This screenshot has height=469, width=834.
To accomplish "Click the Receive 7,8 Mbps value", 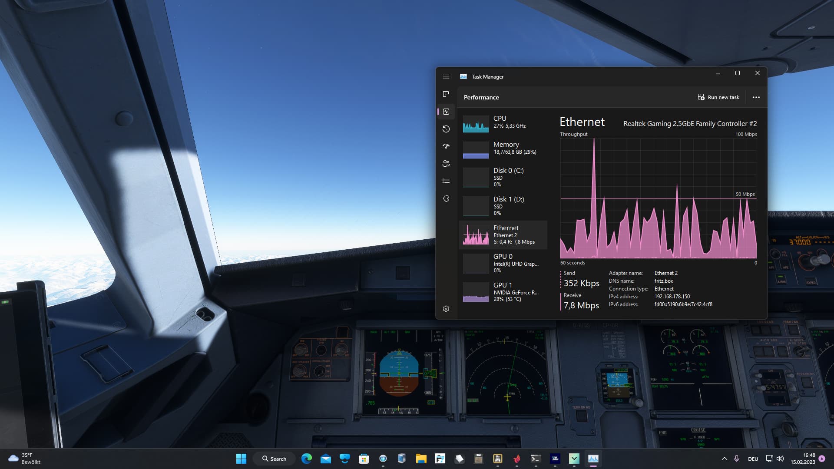I will (x=581, y=305).
